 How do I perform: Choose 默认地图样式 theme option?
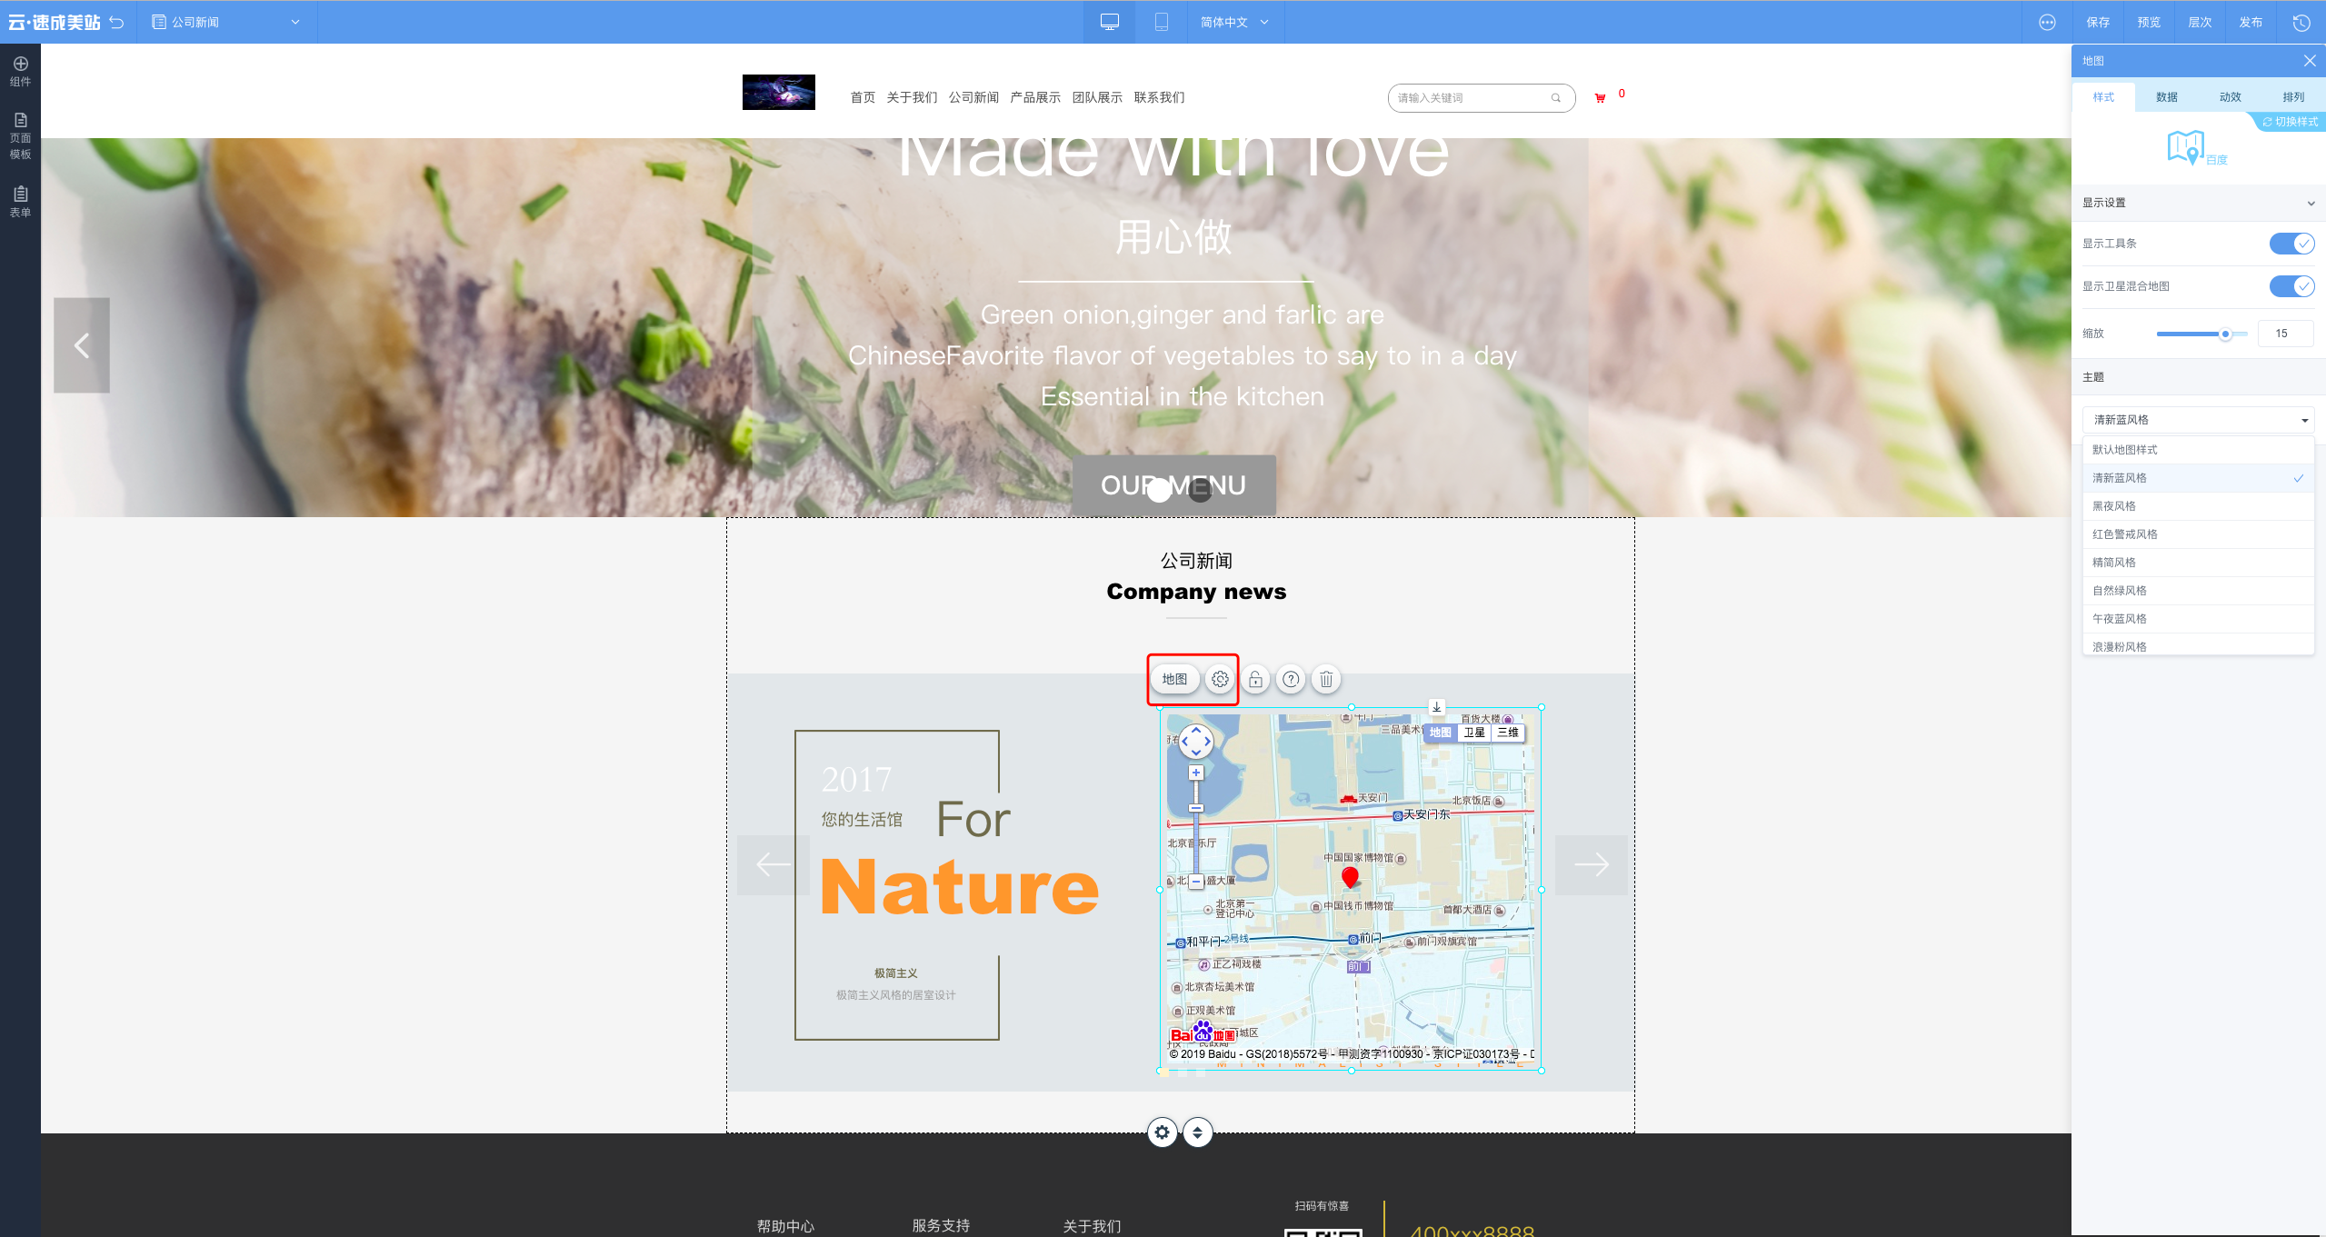[x=2198, y=450]
